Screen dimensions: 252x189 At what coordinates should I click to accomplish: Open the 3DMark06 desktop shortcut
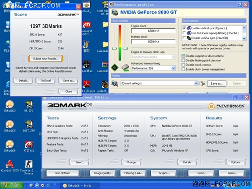pos(10,146)
